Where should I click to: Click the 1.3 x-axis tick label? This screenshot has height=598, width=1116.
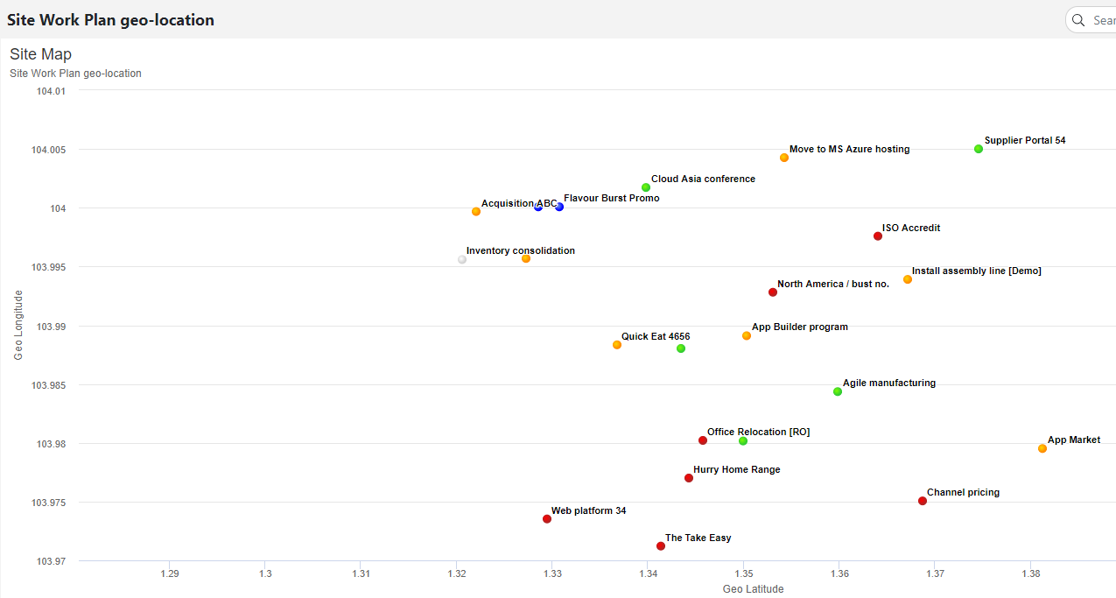[x=265, y=574]
